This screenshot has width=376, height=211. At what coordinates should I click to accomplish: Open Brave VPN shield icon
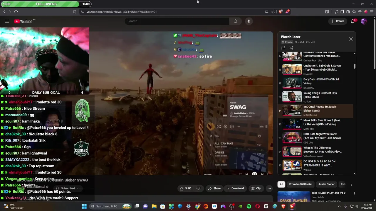tap(360, 12)
